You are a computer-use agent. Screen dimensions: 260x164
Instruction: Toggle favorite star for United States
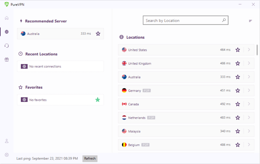[x=238, y=50]
